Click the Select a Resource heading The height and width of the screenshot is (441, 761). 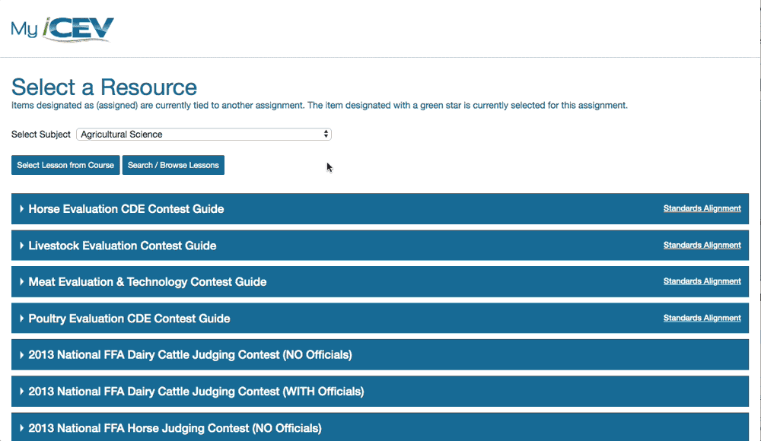click(x=103, y=87)
